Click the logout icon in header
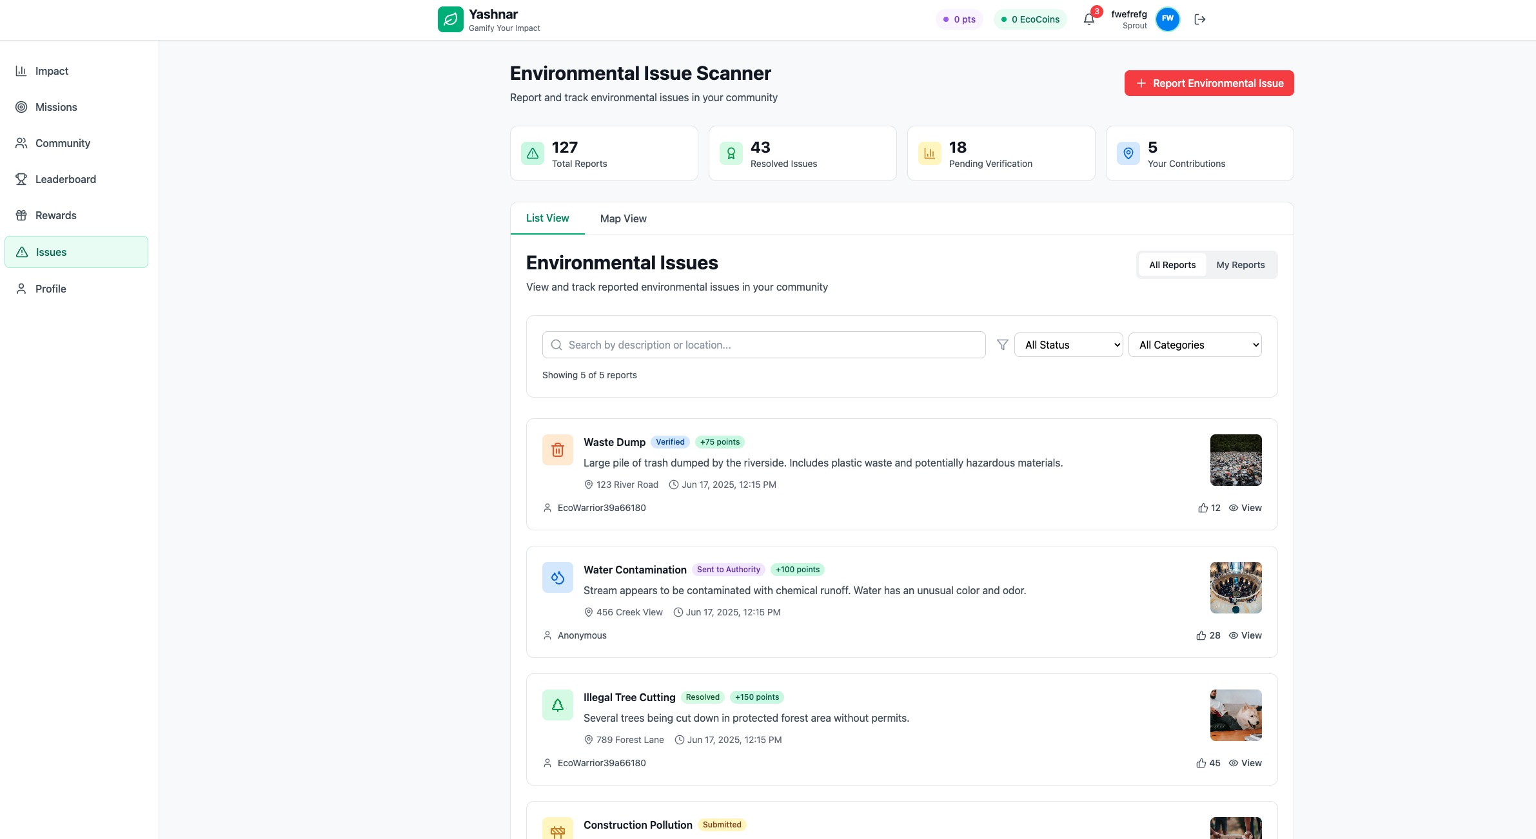This screenshot has height=839, width=1536. coord(1199,19)
